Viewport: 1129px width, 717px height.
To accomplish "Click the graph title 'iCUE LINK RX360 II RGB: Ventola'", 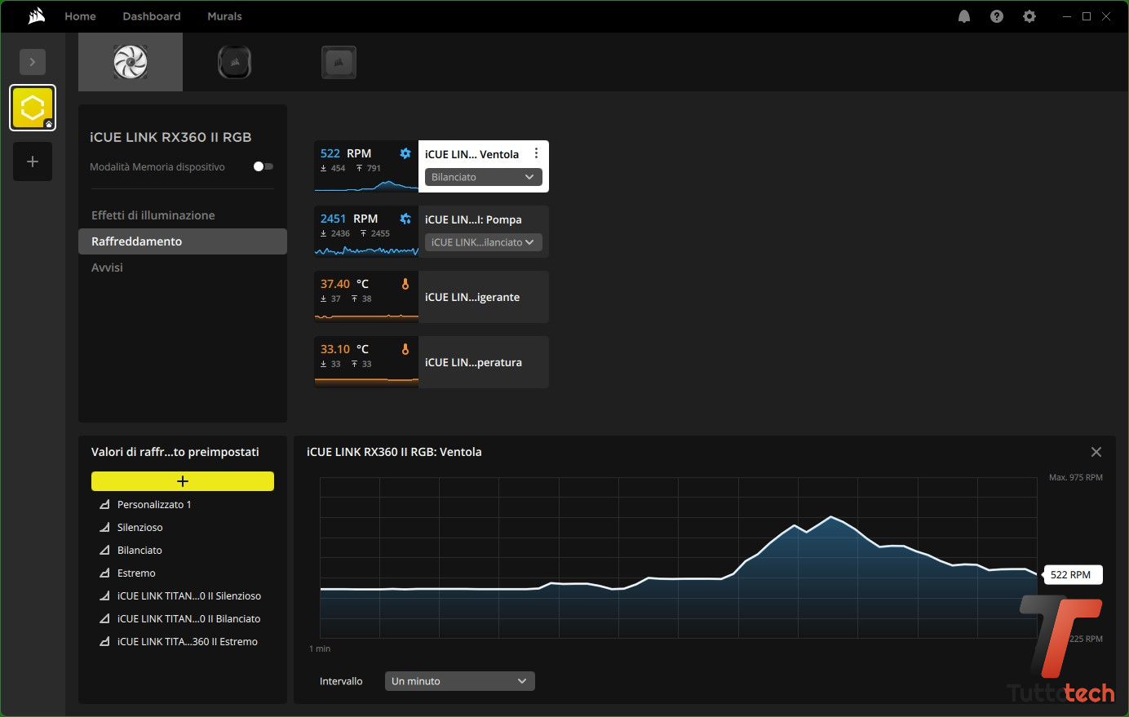I will click(x=394, y=452).
